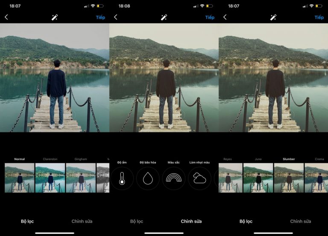Apply the Juno filter thumbnail

click(x=258, y=178)
